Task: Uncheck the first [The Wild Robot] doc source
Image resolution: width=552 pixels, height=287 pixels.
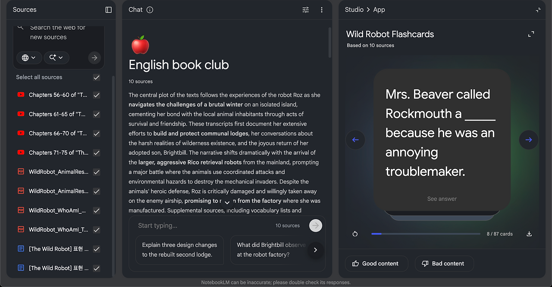Action: tap(97, 249)
